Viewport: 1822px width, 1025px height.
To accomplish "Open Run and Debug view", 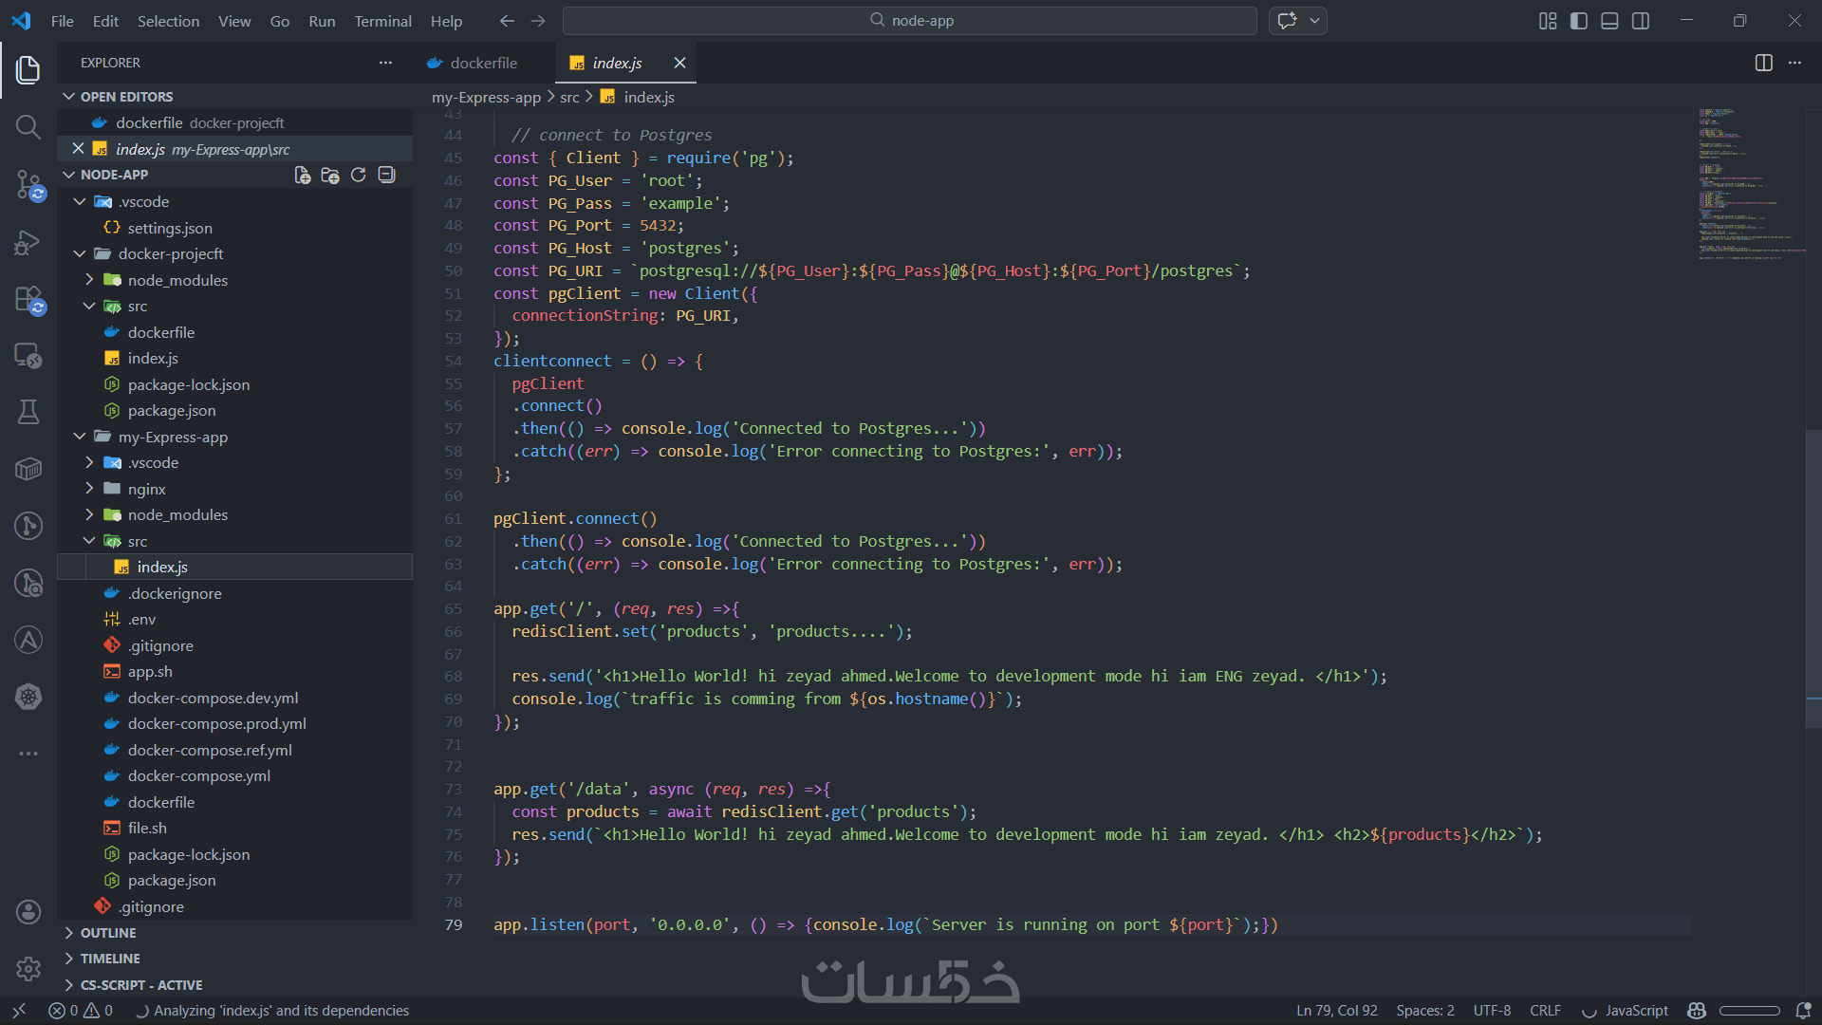I will point(28,242).
